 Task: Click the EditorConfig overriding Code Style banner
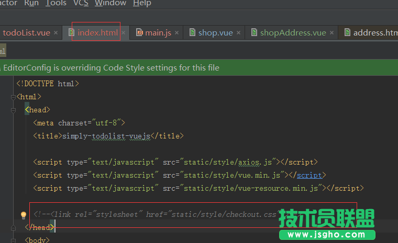click(x=111, y=67)
